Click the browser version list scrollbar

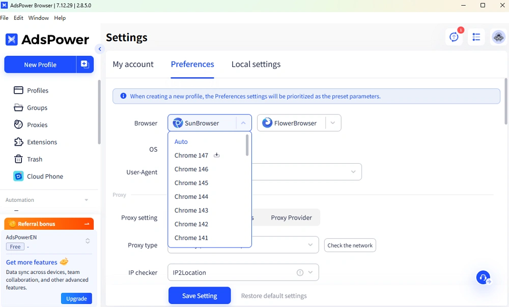tap(247, 145)
